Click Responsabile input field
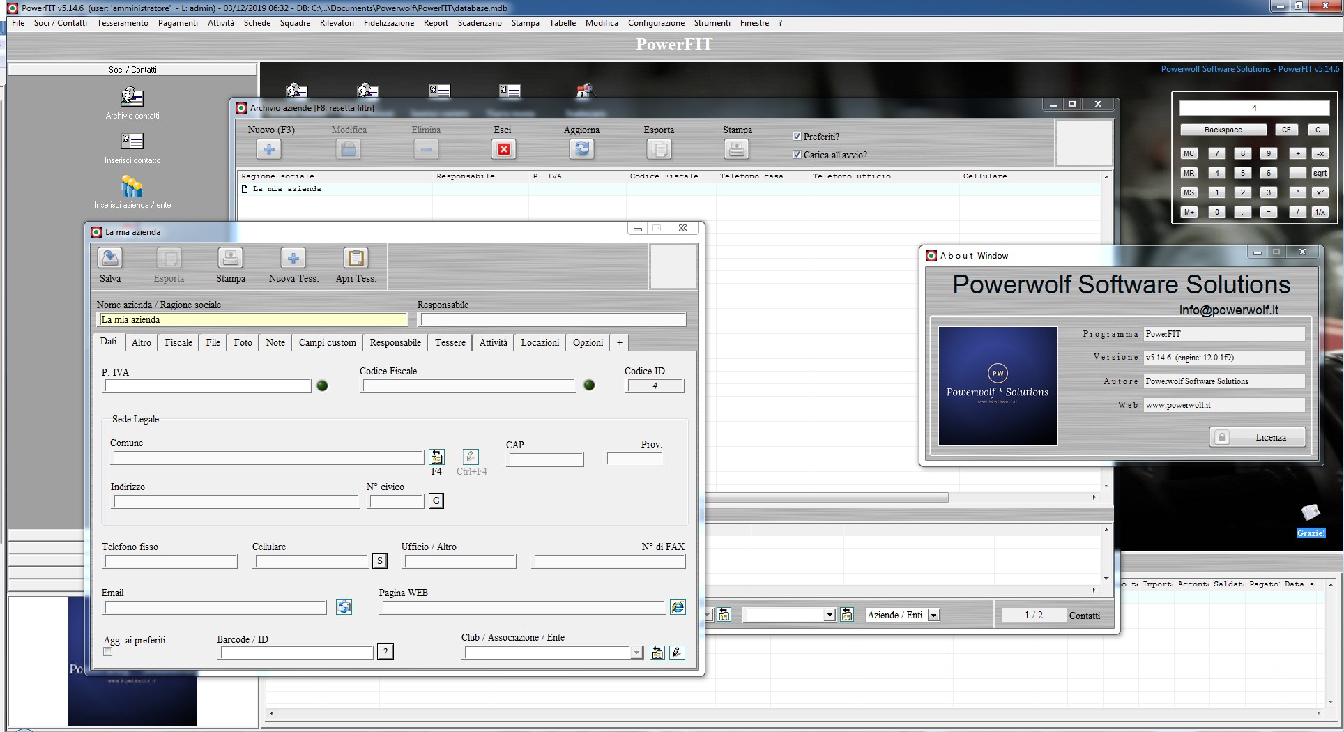This screenshot has height=732, width=1344. tap(552, 319)
